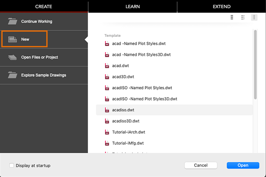Select Tutorial-iMfg.dwt from the template list
Screen dimensions: 266x177
128,142
